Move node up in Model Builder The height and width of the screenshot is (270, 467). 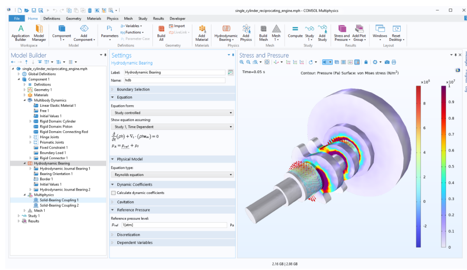[26, 62]
